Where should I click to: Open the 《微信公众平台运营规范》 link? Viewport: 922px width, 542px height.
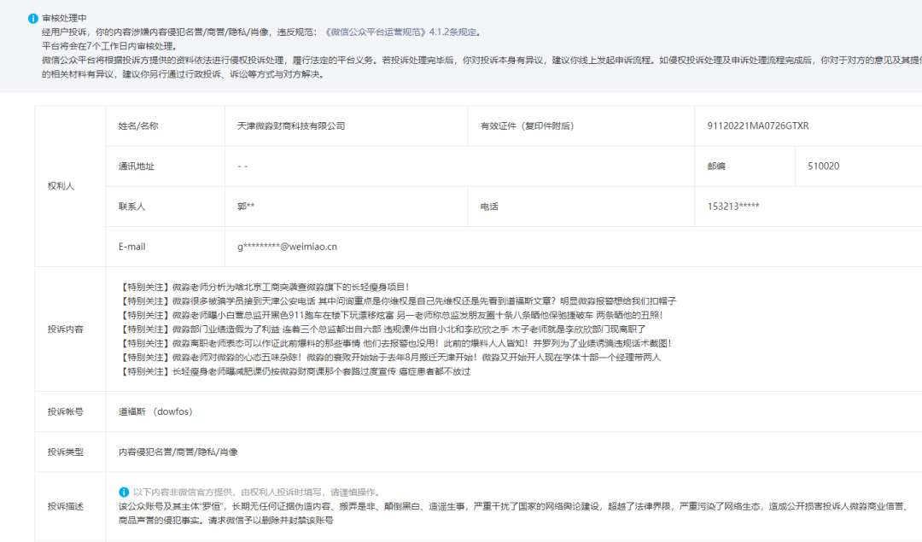click(375, 32)
